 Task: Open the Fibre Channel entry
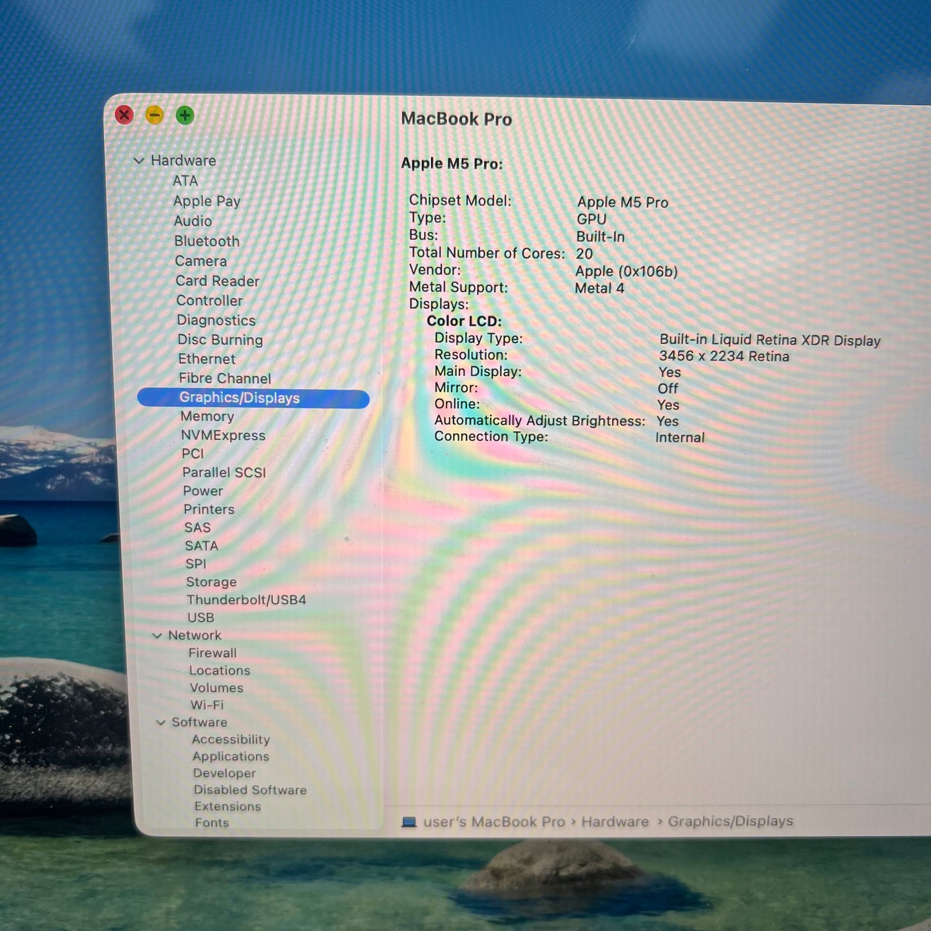(x=225, y=378)
